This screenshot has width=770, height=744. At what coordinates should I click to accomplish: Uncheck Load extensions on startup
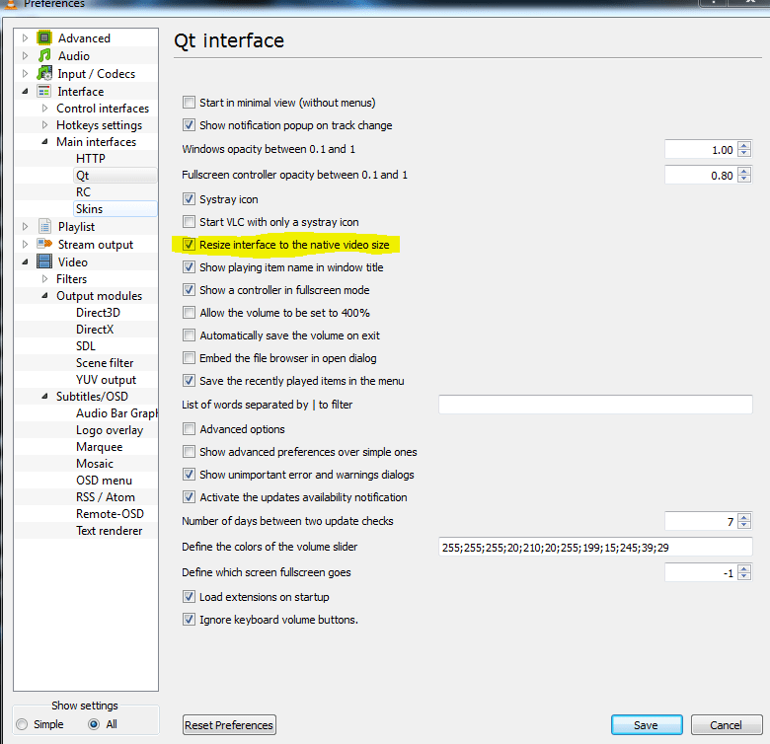[x=189, y=597]
